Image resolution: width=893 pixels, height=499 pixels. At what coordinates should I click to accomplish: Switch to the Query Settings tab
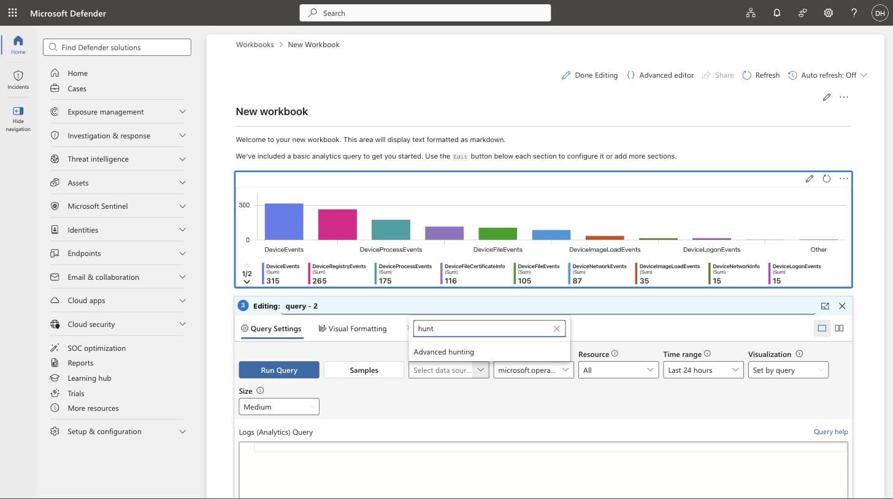point(271,329)
